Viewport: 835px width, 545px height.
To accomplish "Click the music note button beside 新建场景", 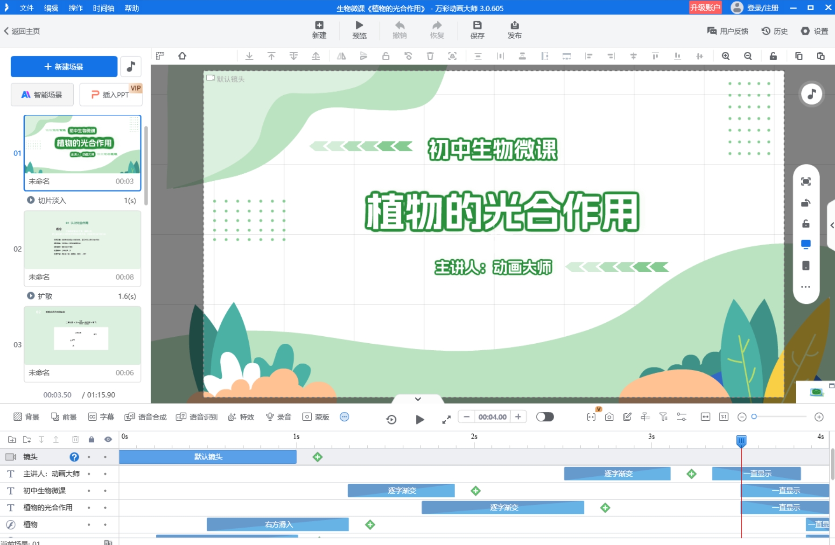I will [131, 67].
